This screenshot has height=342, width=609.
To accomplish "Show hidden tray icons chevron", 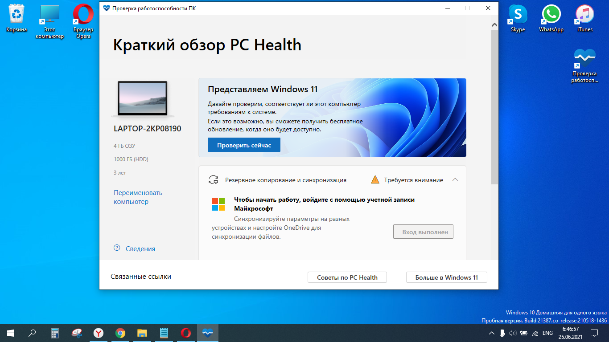I will click(x=492, y=333).
